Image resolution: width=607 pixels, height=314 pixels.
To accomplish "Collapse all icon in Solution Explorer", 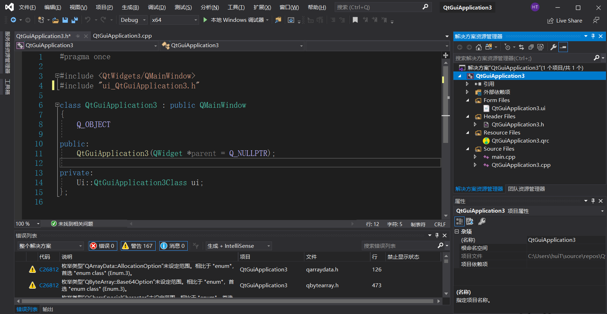I will click(531, 47).
